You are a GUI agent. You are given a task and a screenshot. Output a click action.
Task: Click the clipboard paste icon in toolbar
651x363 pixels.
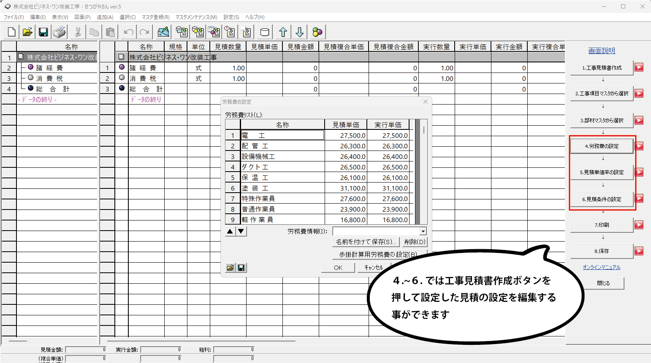tap(110, 32)
